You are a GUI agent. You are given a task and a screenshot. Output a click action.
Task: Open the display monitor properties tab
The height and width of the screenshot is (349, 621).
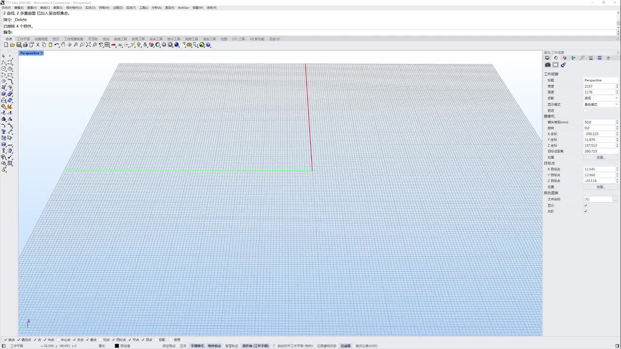point(547,58)
